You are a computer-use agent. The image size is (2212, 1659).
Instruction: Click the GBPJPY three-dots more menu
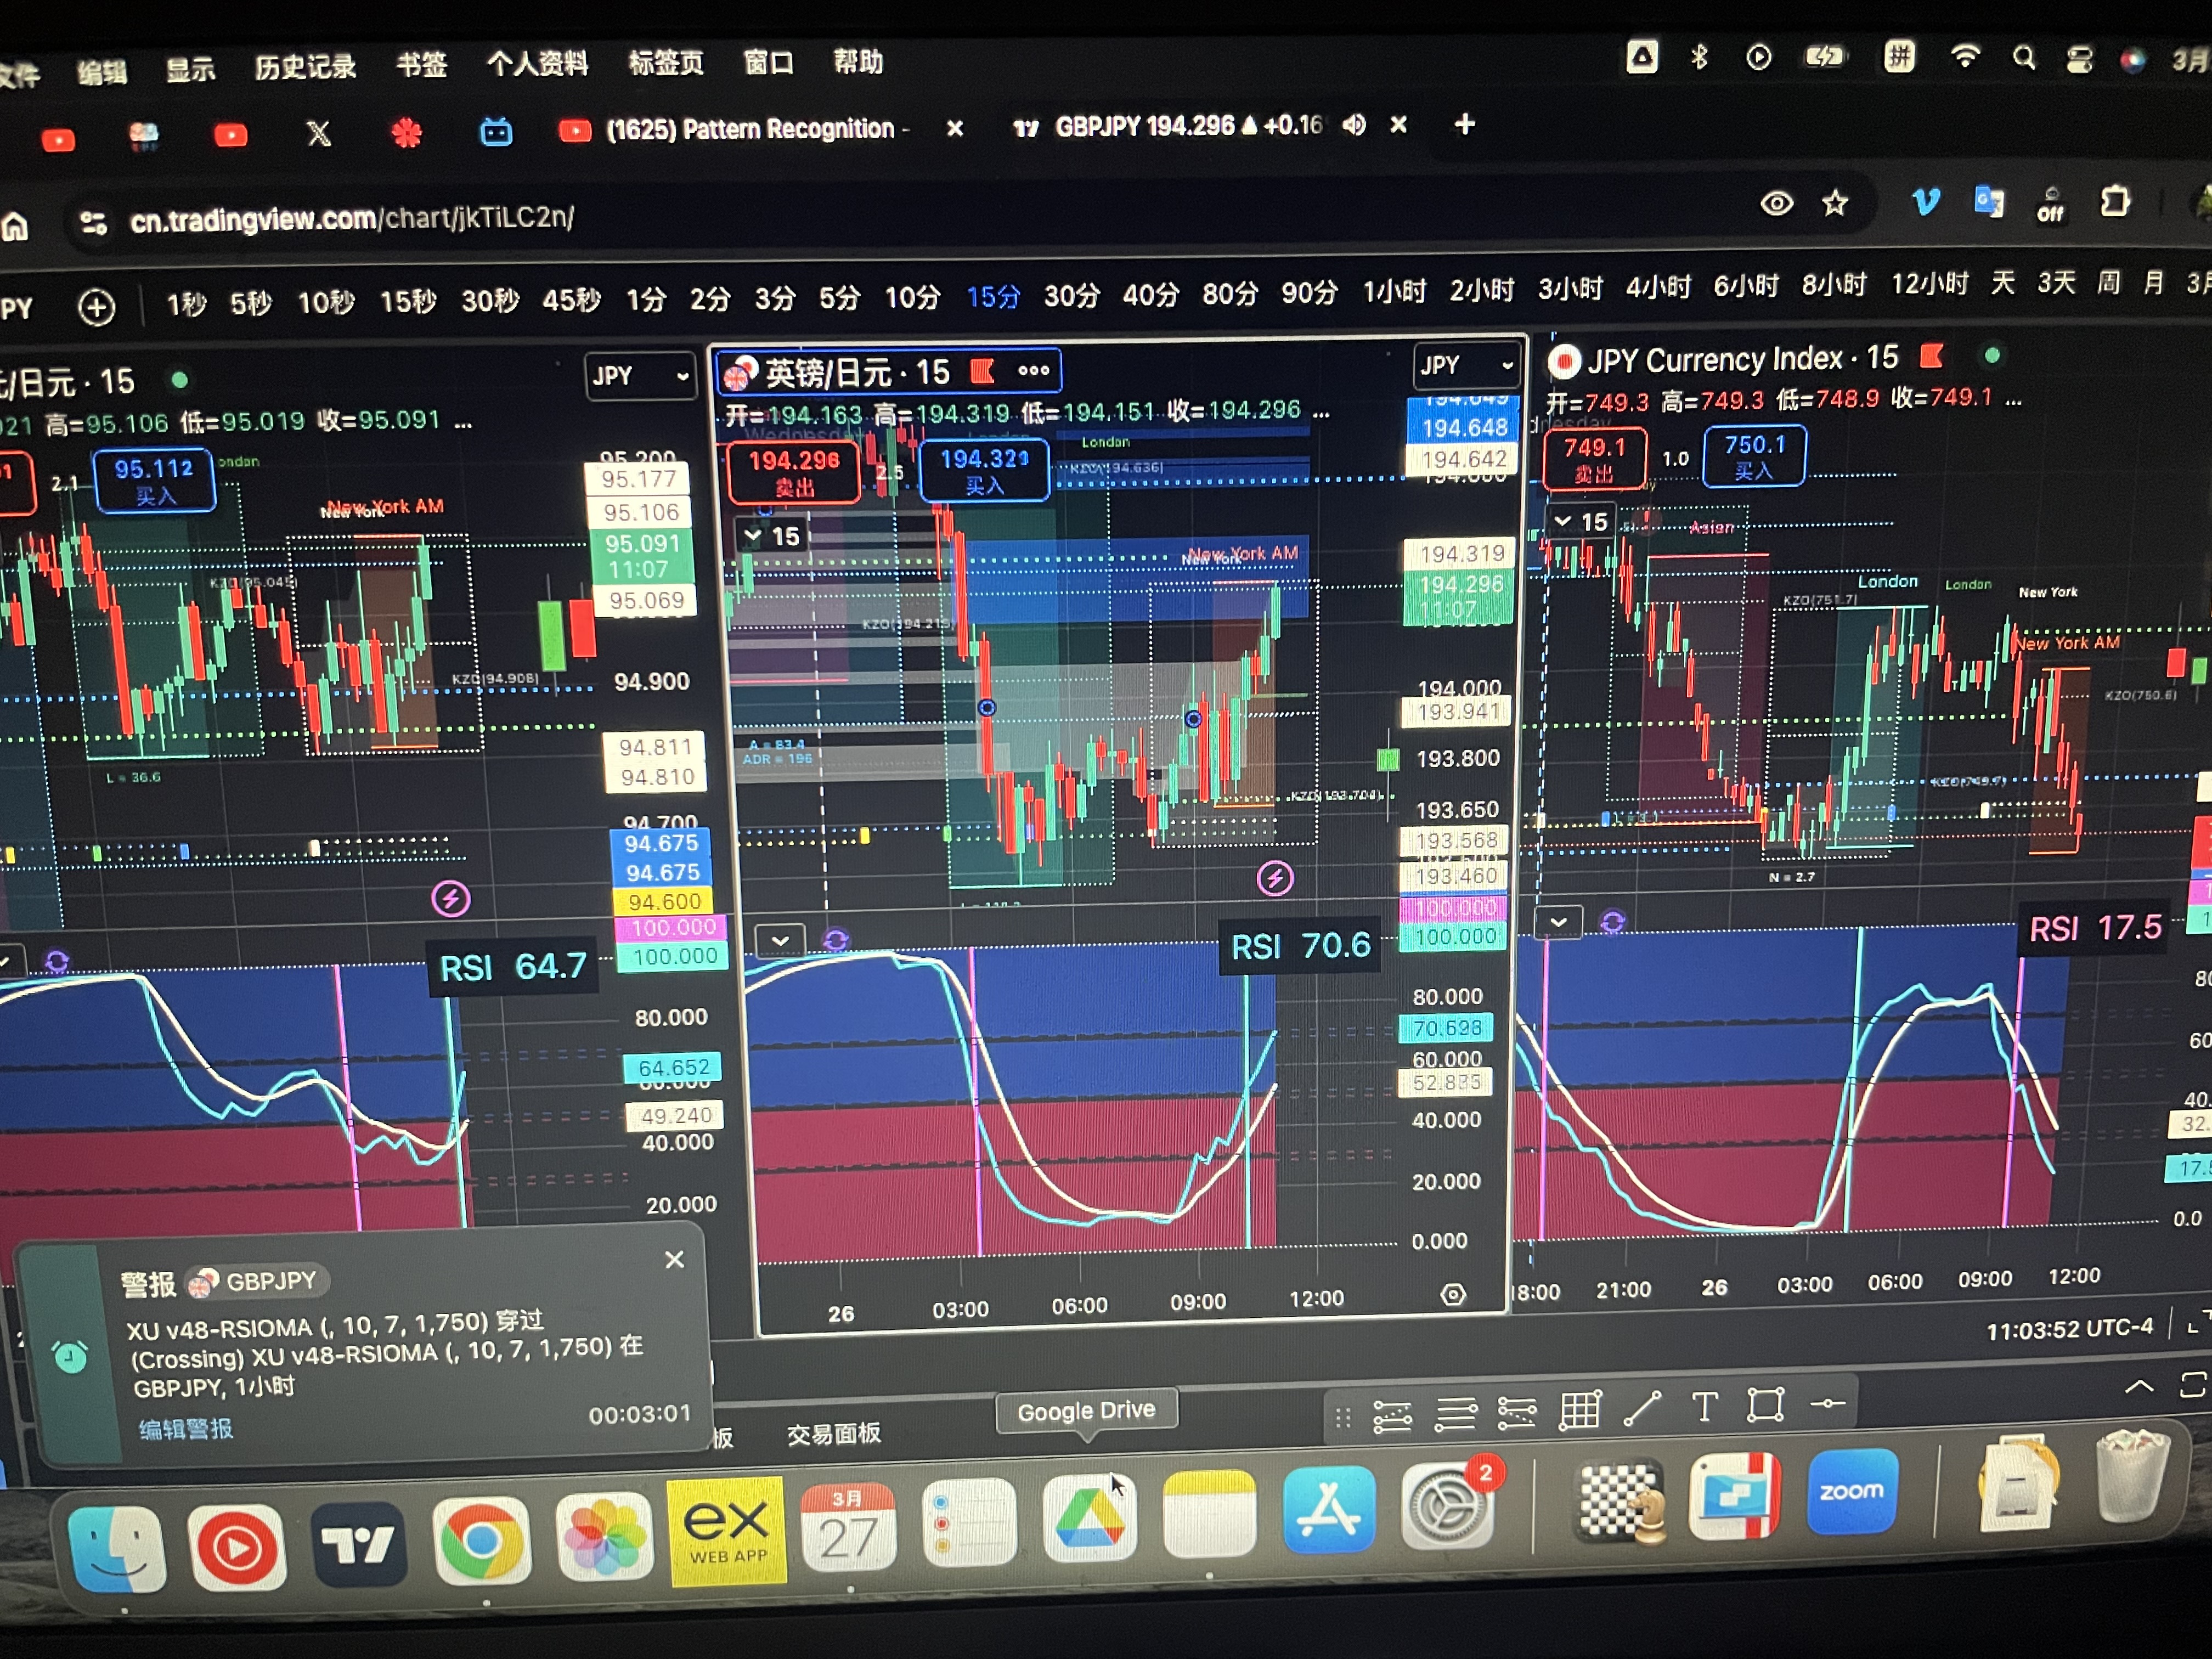point(1033,371)
